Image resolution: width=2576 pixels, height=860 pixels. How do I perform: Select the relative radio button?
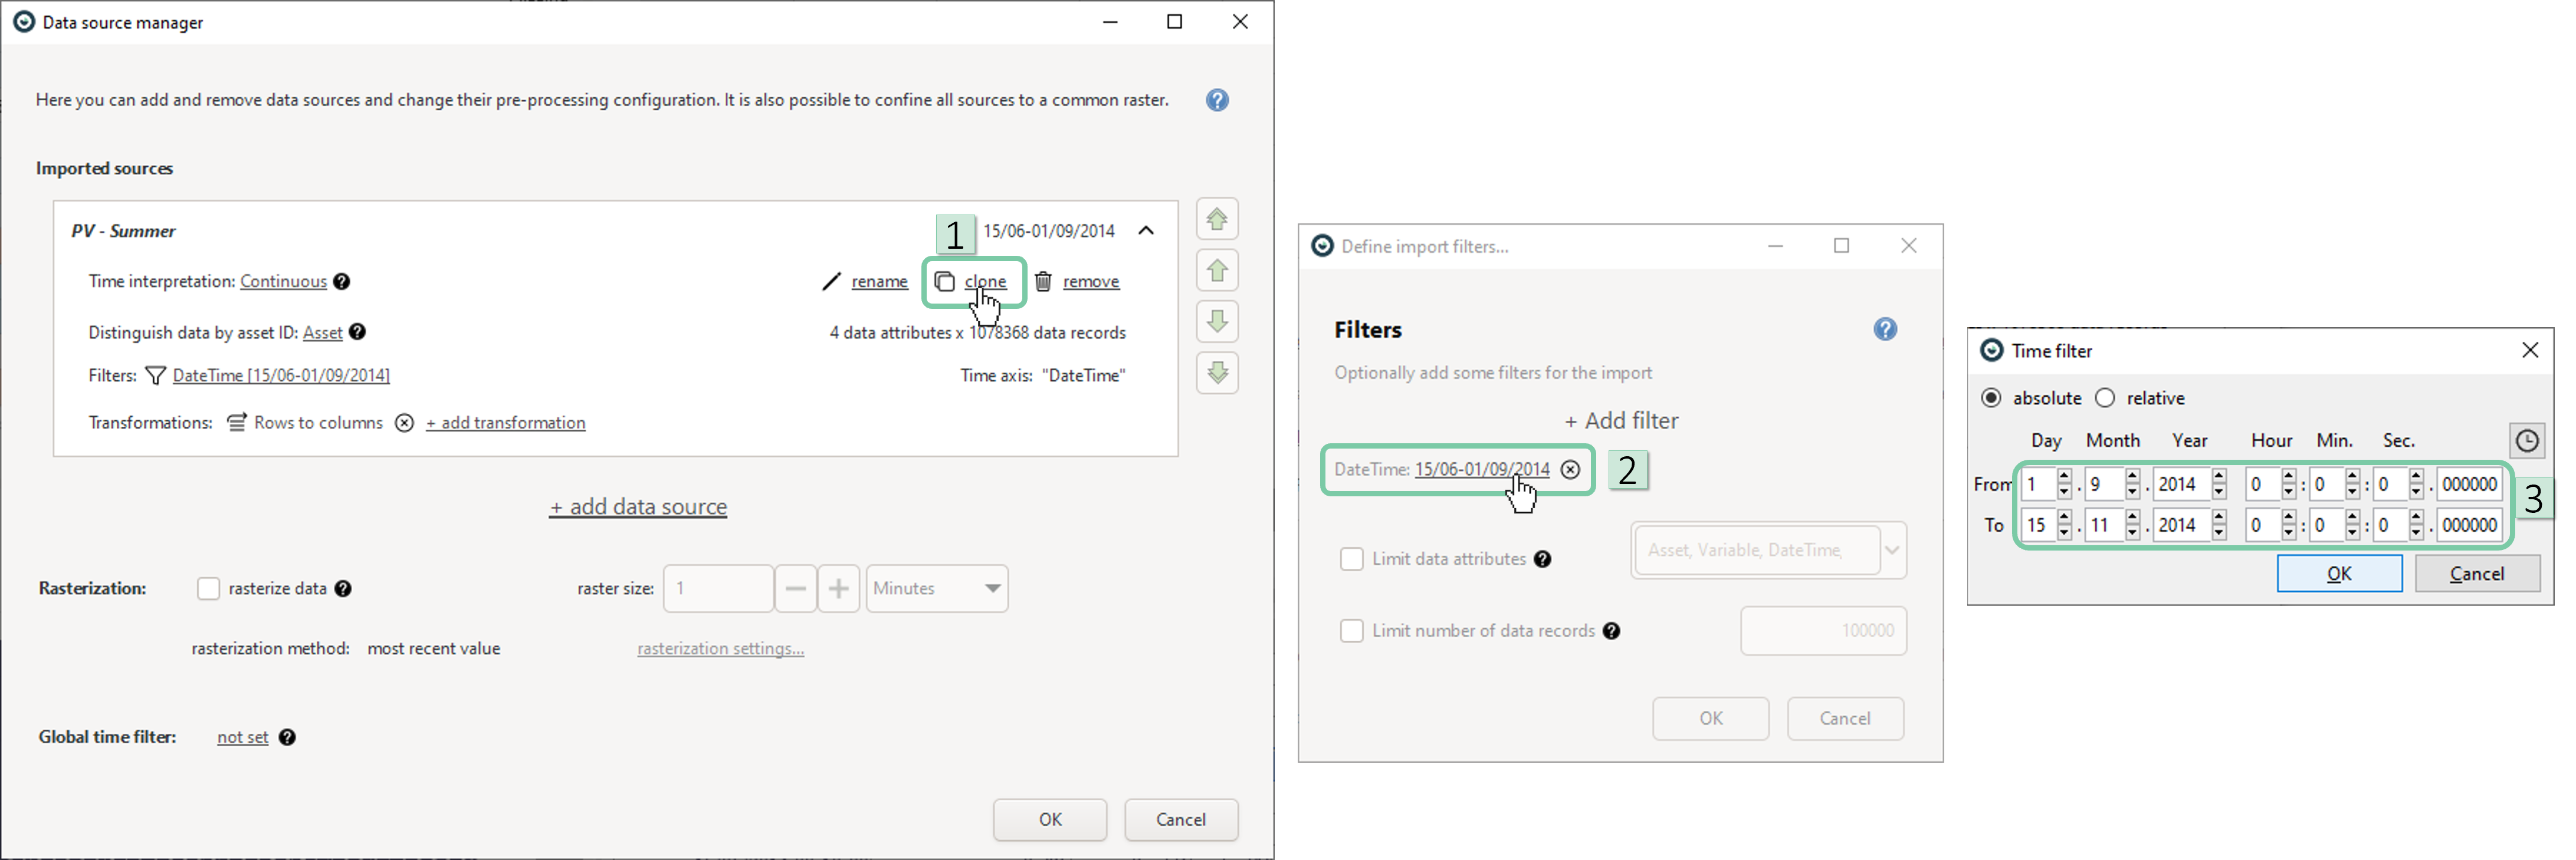tap(2105, 397)
